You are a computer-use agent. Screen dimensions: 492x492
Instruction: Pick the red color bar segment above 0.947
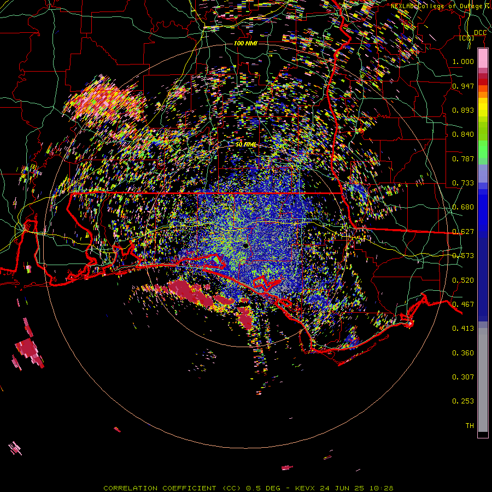(483, 82)
